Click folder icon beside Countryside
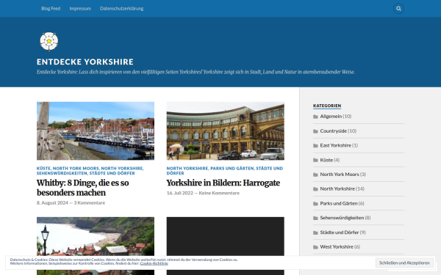Viewport: 441px width, 275px height. [315, 131]
